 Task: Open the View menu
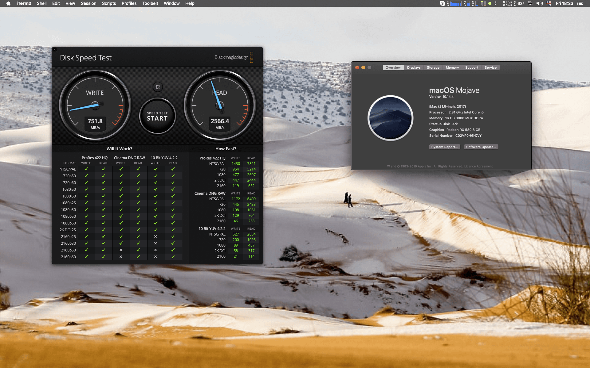tap(70, 3)
